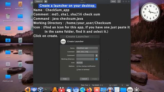This screenshot has width=164, height=92.
Task: Browse for command with upload icon button
Action: (x=96, y=55)
